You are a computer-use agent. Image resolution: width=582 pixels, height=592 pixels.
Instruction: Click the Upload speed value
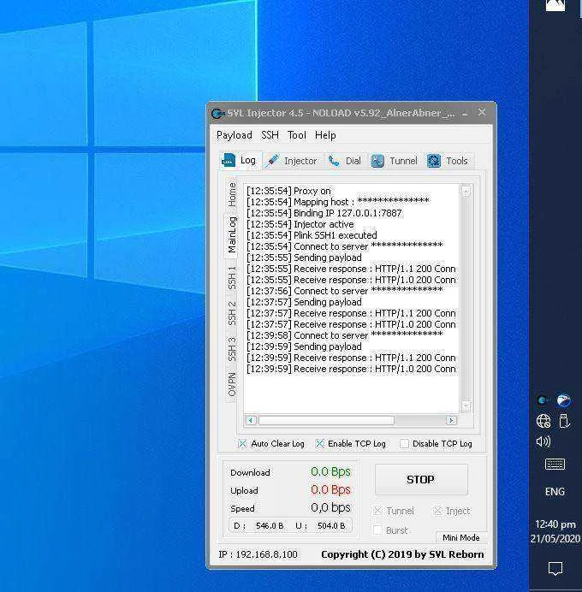[330, 490]
